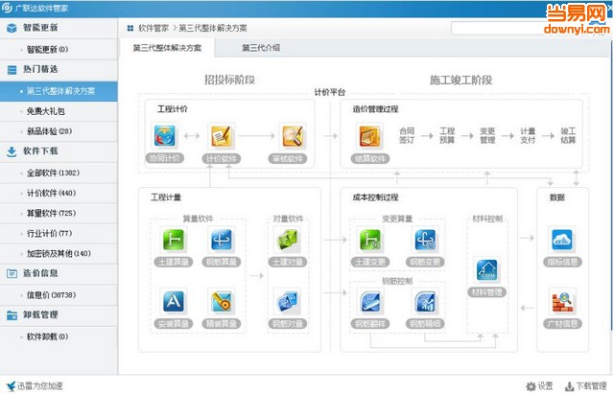This screenshot has height=394, width=614.
Task: Click the 合同签订 step text
Action: tap(407, 135)
